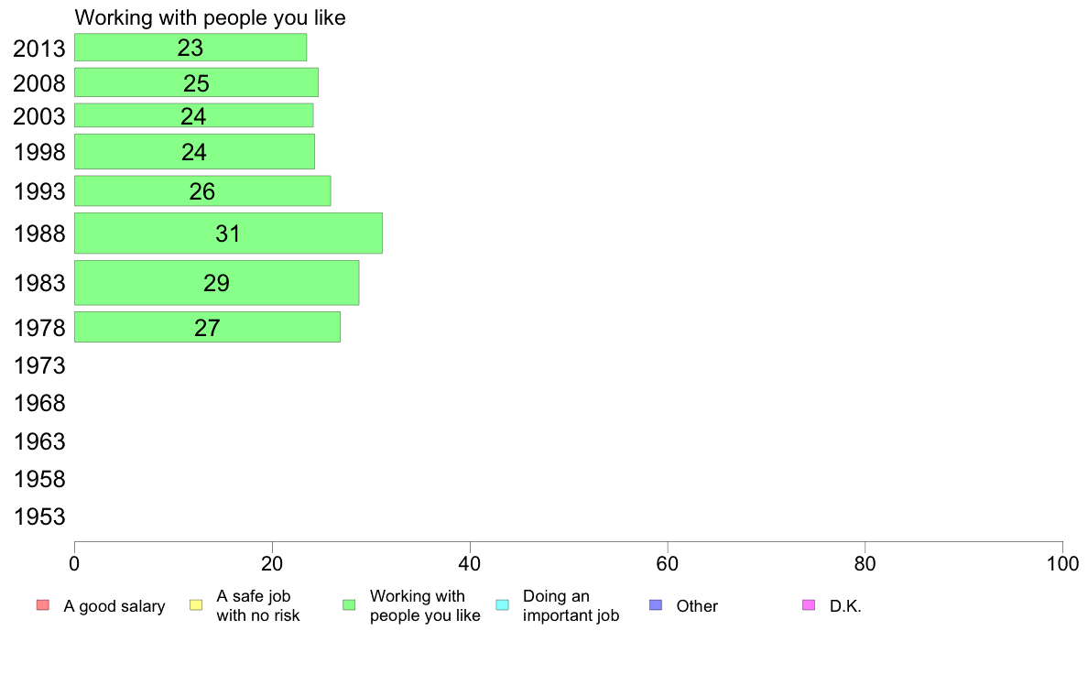
Task: Click the yellow 'A safe job' legend swatch
Action: tap(196, 605)
